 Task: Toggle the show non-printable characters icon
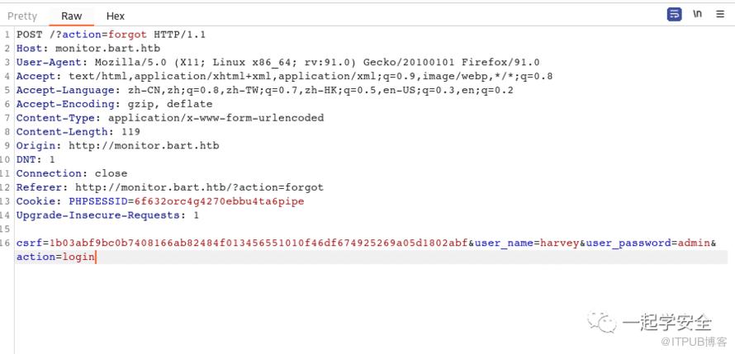698,15
